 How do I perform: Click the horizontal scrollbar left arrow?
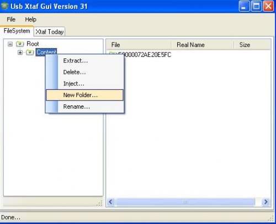(111, 202)
